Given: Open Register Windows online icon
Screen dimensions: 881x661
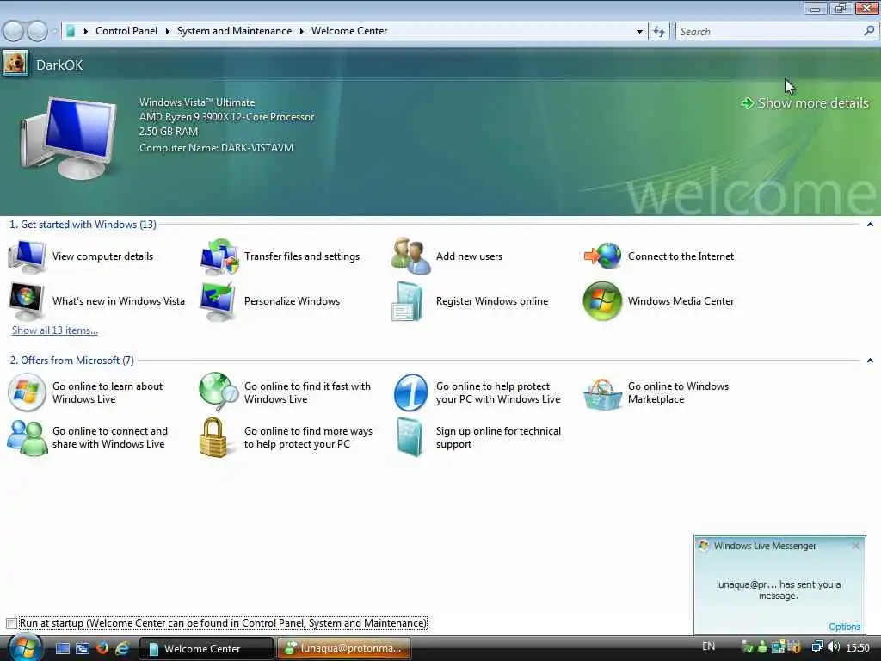Looking at the screenshot, I should tap(407, 302).
